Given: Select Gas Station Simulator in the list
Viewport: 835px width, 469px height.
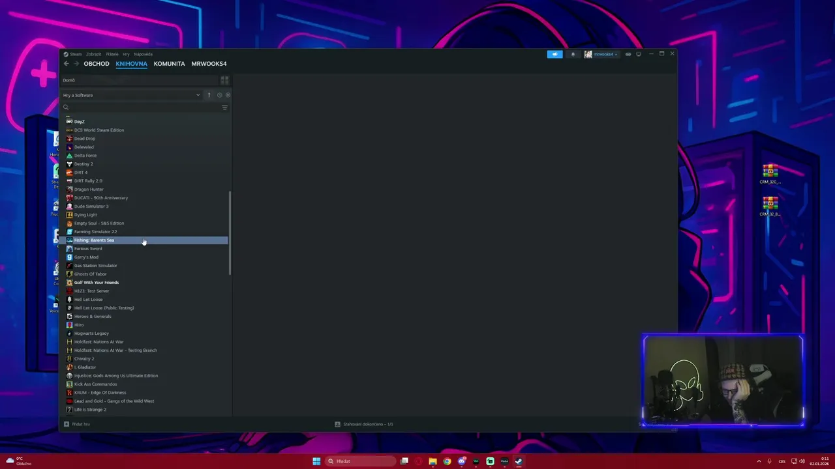Looking at the screenshot, I should coord(95,266).
